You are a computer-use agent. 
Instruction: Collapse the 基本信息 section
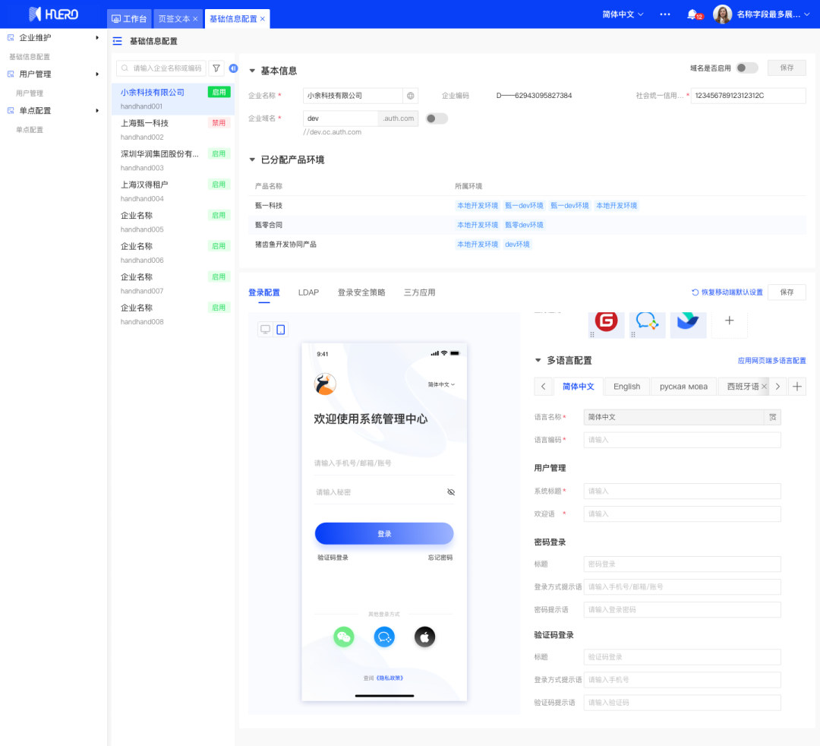253,71
